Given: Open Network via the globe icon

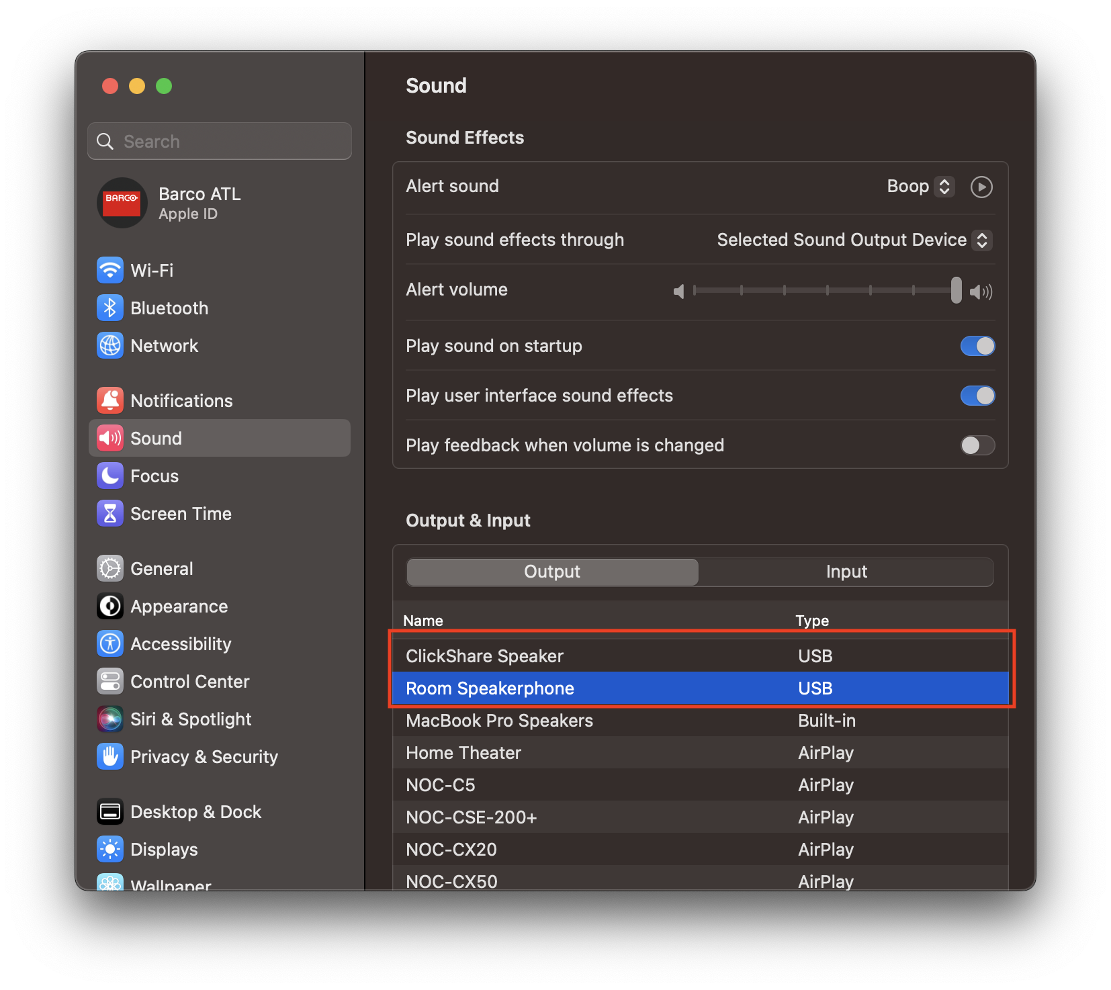Looking at the screenshot, I should point(110,346).
